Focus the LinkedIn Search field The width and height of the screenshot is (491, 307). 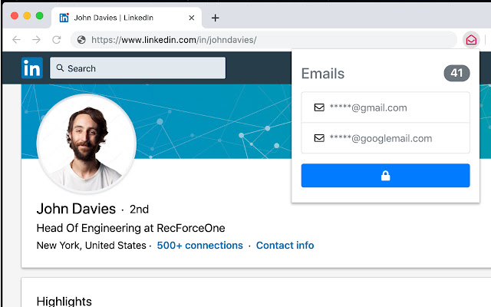[x=137, y=68]
